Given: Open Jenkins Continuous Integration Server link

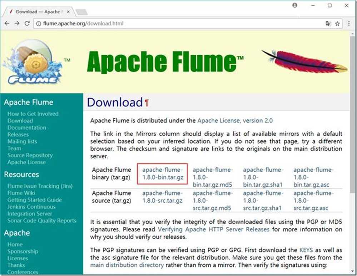Looking at the screenshot, I should [31, 210].
